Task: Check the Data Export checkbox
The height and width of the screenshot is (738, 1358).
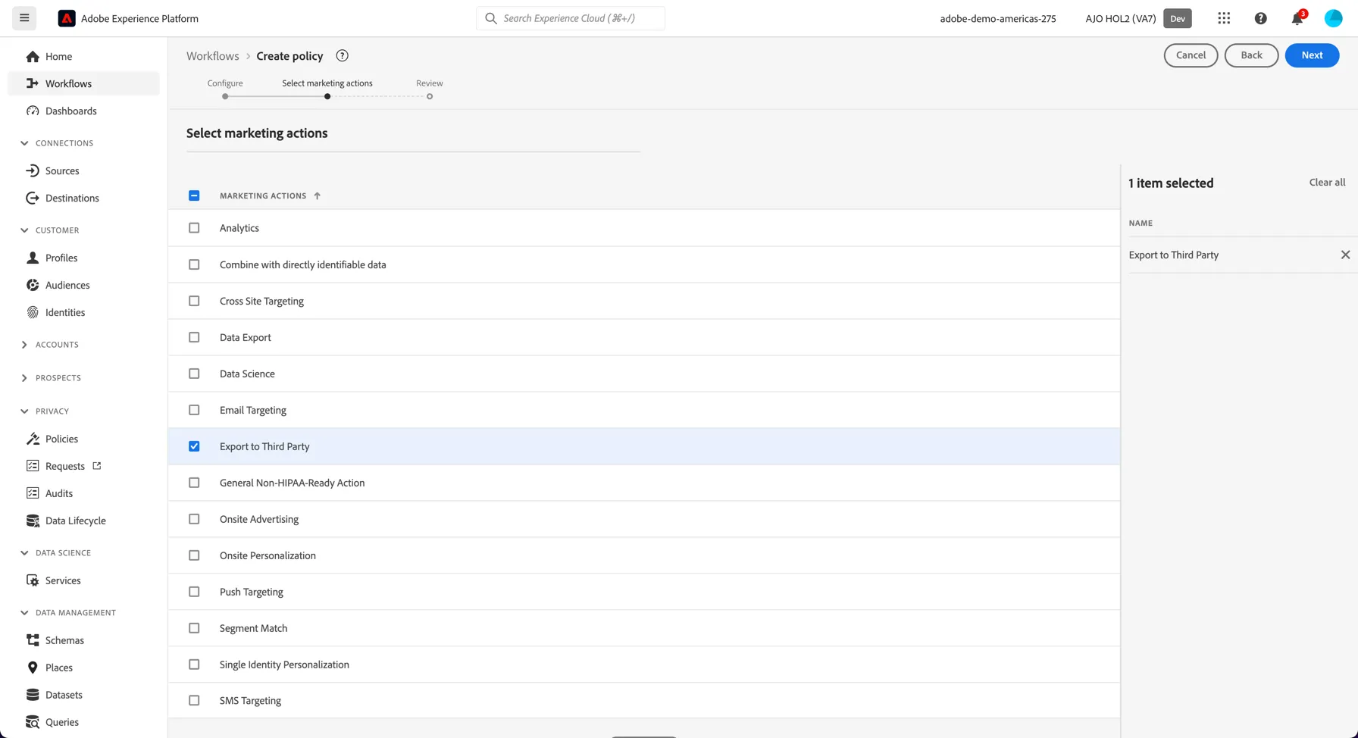Action: point(194,337)
